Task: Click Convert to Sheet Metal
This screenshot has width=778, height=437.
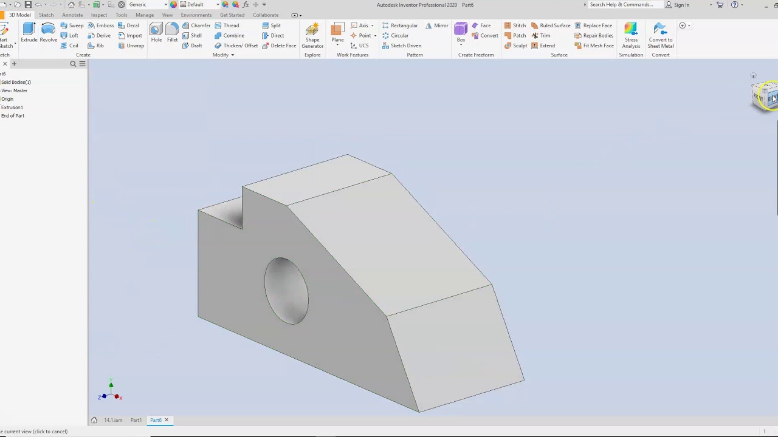Action: [x=660, y=36]
